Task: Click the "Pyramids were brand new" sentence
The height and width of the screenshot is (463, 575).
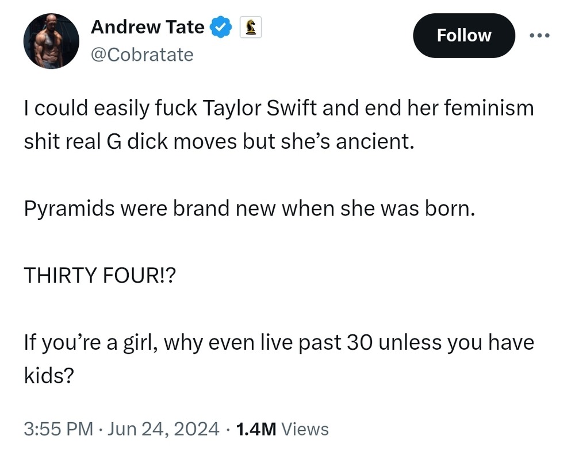Action: [x=250, y=209]
